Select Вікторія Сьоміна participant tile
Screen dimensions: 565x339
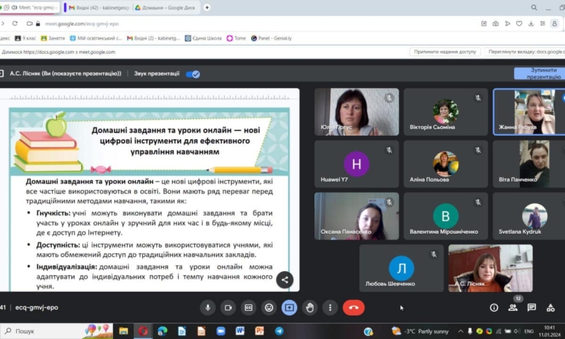(446, 112)
